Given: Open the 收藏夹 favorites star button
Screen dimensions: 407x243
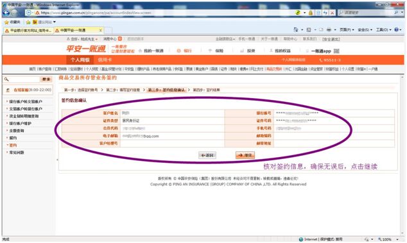Looking at the screenshot, I should [12, 22].
